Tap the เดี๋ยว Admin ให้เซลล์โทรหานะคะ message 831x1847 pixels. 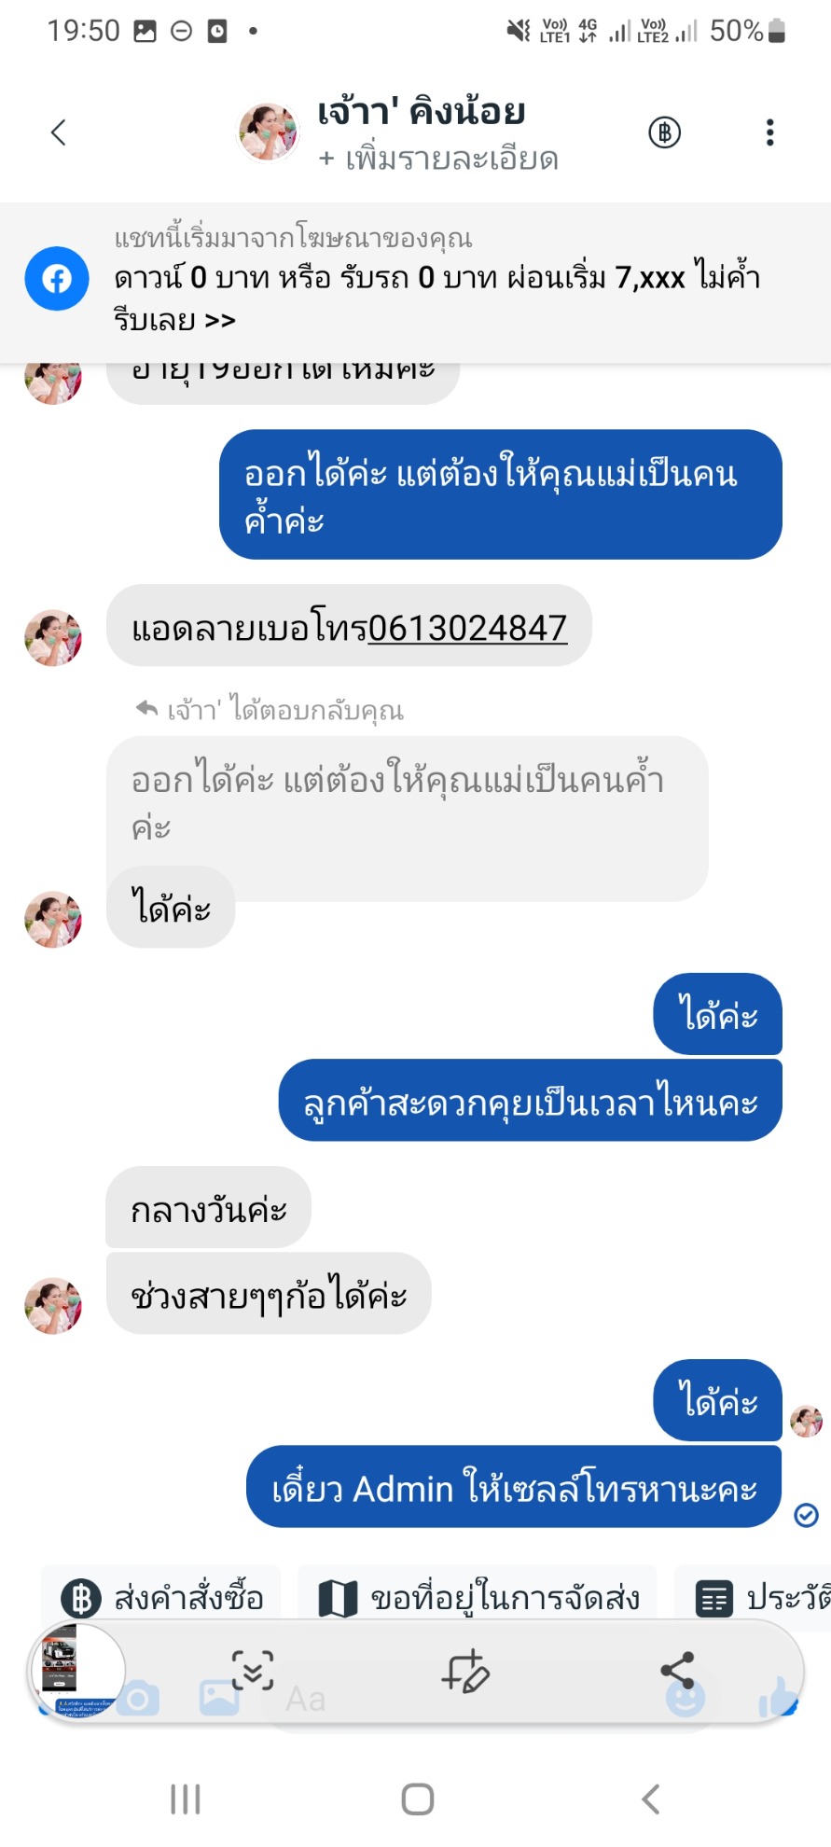514,1488
